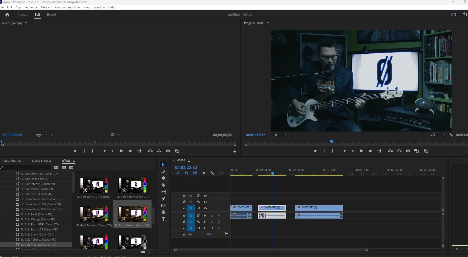Open the Fit zoom level dropdown
This screenshot has height=257, width=468.
coord(280,135)
